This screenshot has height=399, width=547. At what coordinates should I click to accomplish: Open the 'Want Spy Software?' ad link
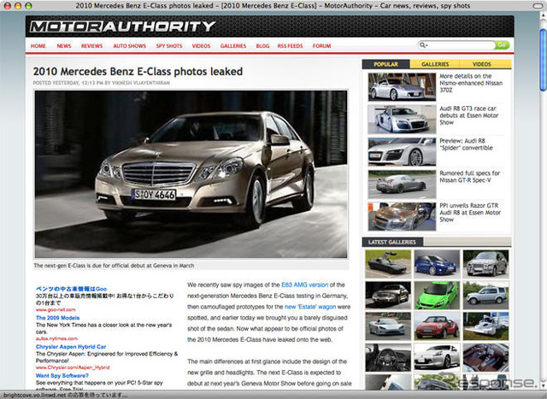(62, 376)
